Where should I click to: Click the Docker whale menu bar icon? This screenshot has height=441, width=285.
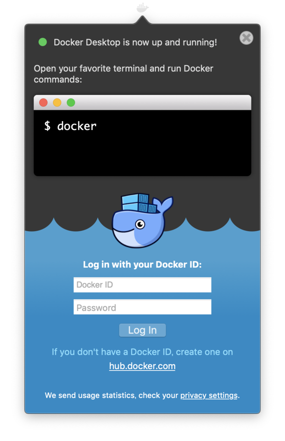coord(142,8)
